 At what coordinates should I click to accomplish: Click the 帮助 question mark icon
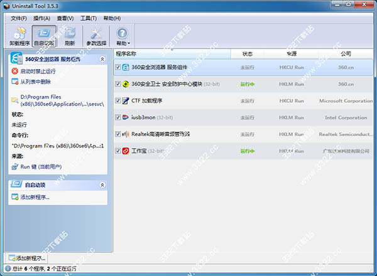122,33
